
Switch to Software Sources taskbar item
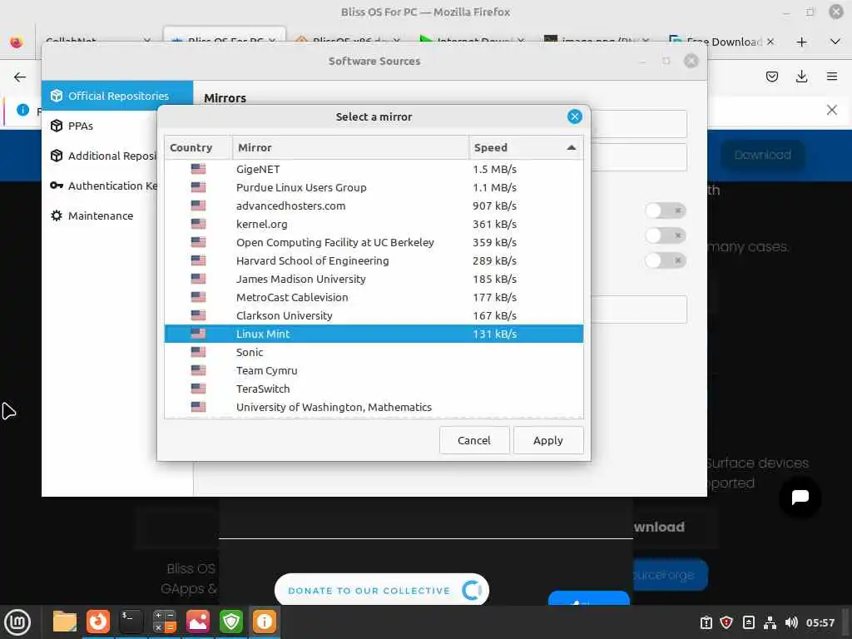pyautogui.click(x=264, y=622)
